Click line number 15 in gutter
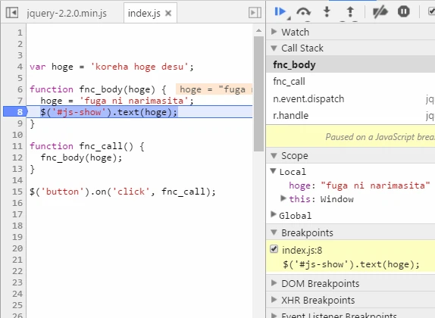Screen dimensions: 435x318 17,192
